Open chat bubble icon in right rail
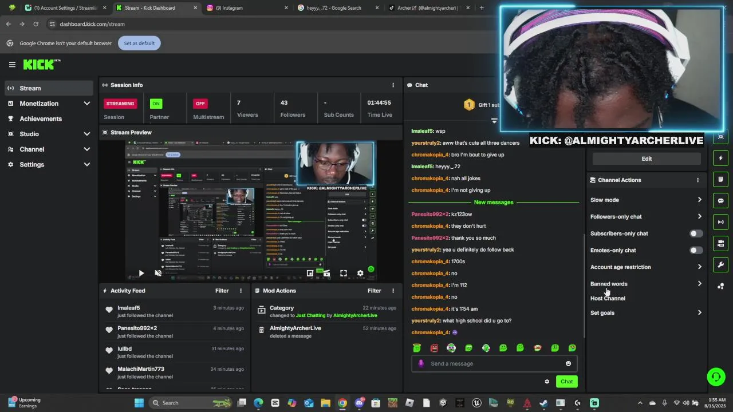 720,201
